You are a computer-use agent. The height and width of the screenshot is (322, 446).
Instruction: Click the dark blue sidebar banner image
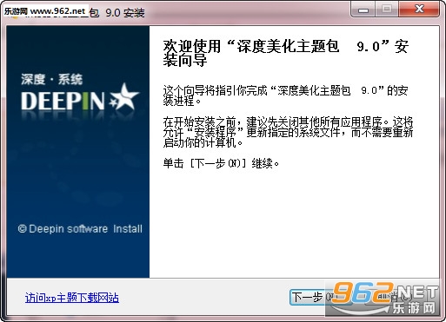(x=78, y=152)
